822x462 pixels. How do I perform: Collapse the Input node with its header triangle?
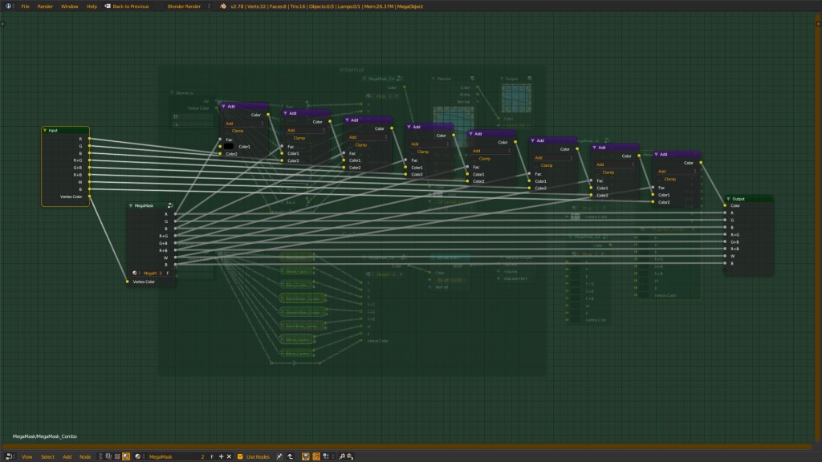tap(44, 130)
